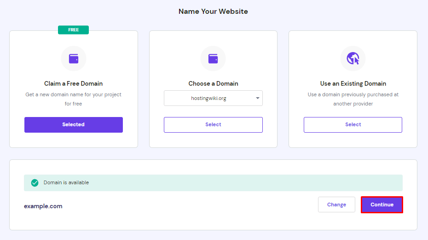Click the wallet icon in the free domain card
This screenshot has height=240, width=428.
(74, 59)
